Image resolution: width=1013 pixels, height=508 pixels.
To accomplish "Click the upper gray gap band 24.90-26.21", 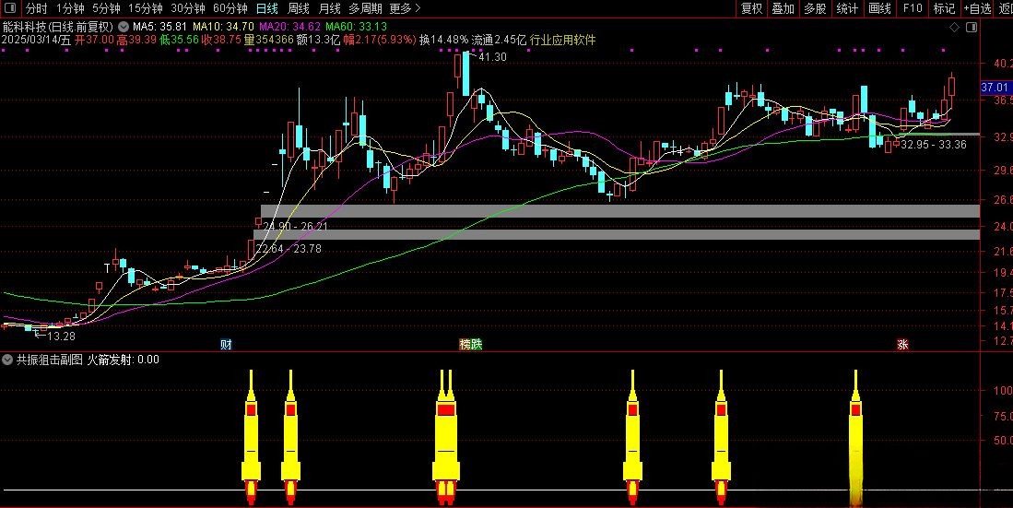I will pos(619,211).
